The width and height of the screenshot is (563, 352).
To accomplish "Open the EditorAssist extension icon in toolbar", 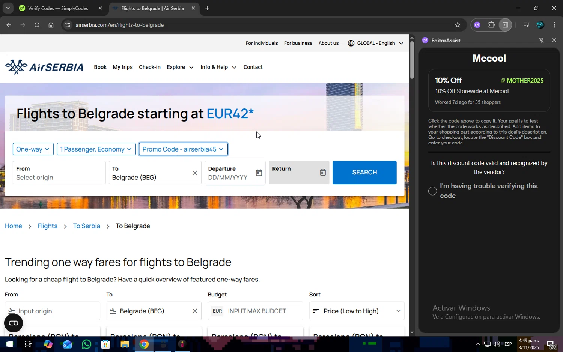I will [477, 25].
